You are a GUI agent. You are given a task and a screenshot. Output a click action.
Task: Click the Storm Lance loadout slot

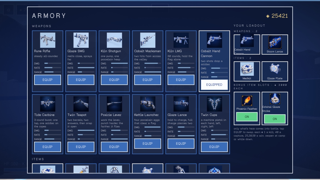tap(275, 44)
